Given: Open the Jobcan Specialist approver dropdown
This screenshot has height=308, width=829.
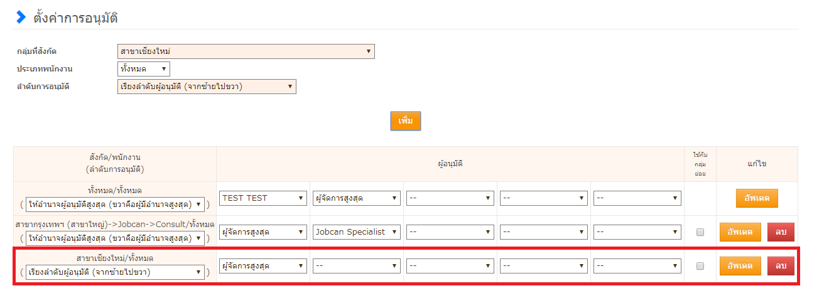Looking at the screenshot, I should 357,232.
